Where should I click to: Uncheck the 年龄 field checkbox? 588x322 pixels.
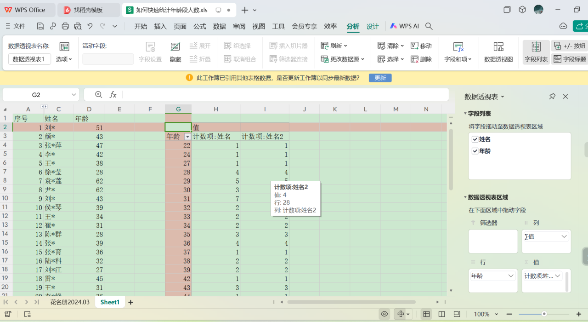point(475,151)
